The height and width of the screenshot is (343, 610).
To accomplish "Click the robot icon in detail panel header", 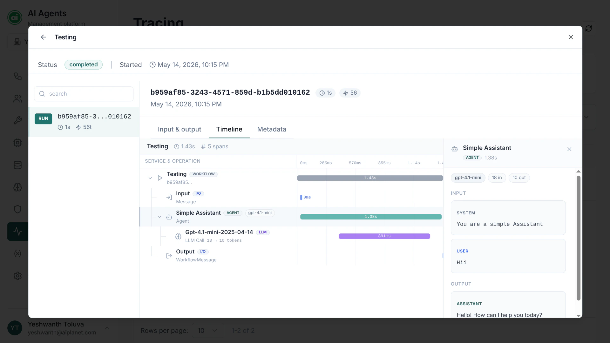I will (x=455, y=149).
